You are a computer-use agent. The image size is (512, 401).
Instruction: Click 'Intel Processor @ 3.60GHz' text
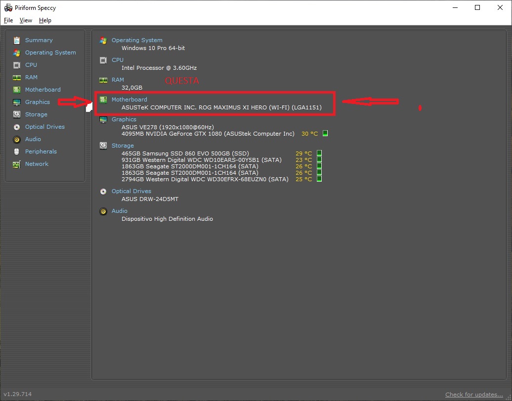159,68
